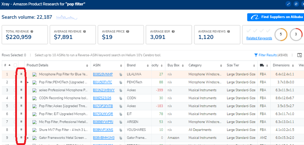Open the ASIN link B01N21H9WY
The width and height of the screenshot is (304, 145).
click(x=104, y=90)
